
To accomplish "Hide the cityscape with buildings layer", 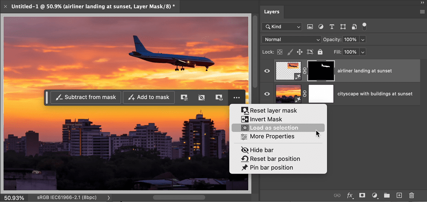I will coord(267,94).
